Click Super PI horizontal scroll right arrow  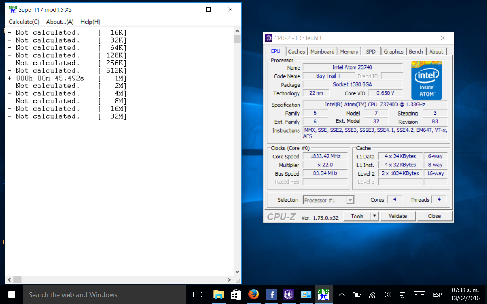coord(229,280)
